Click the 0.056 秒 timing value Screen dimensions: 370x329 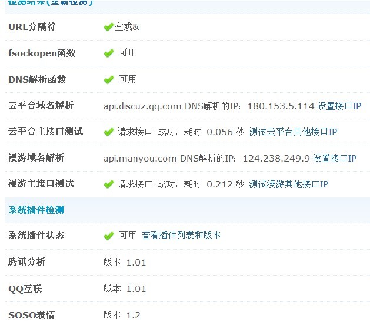225,132
